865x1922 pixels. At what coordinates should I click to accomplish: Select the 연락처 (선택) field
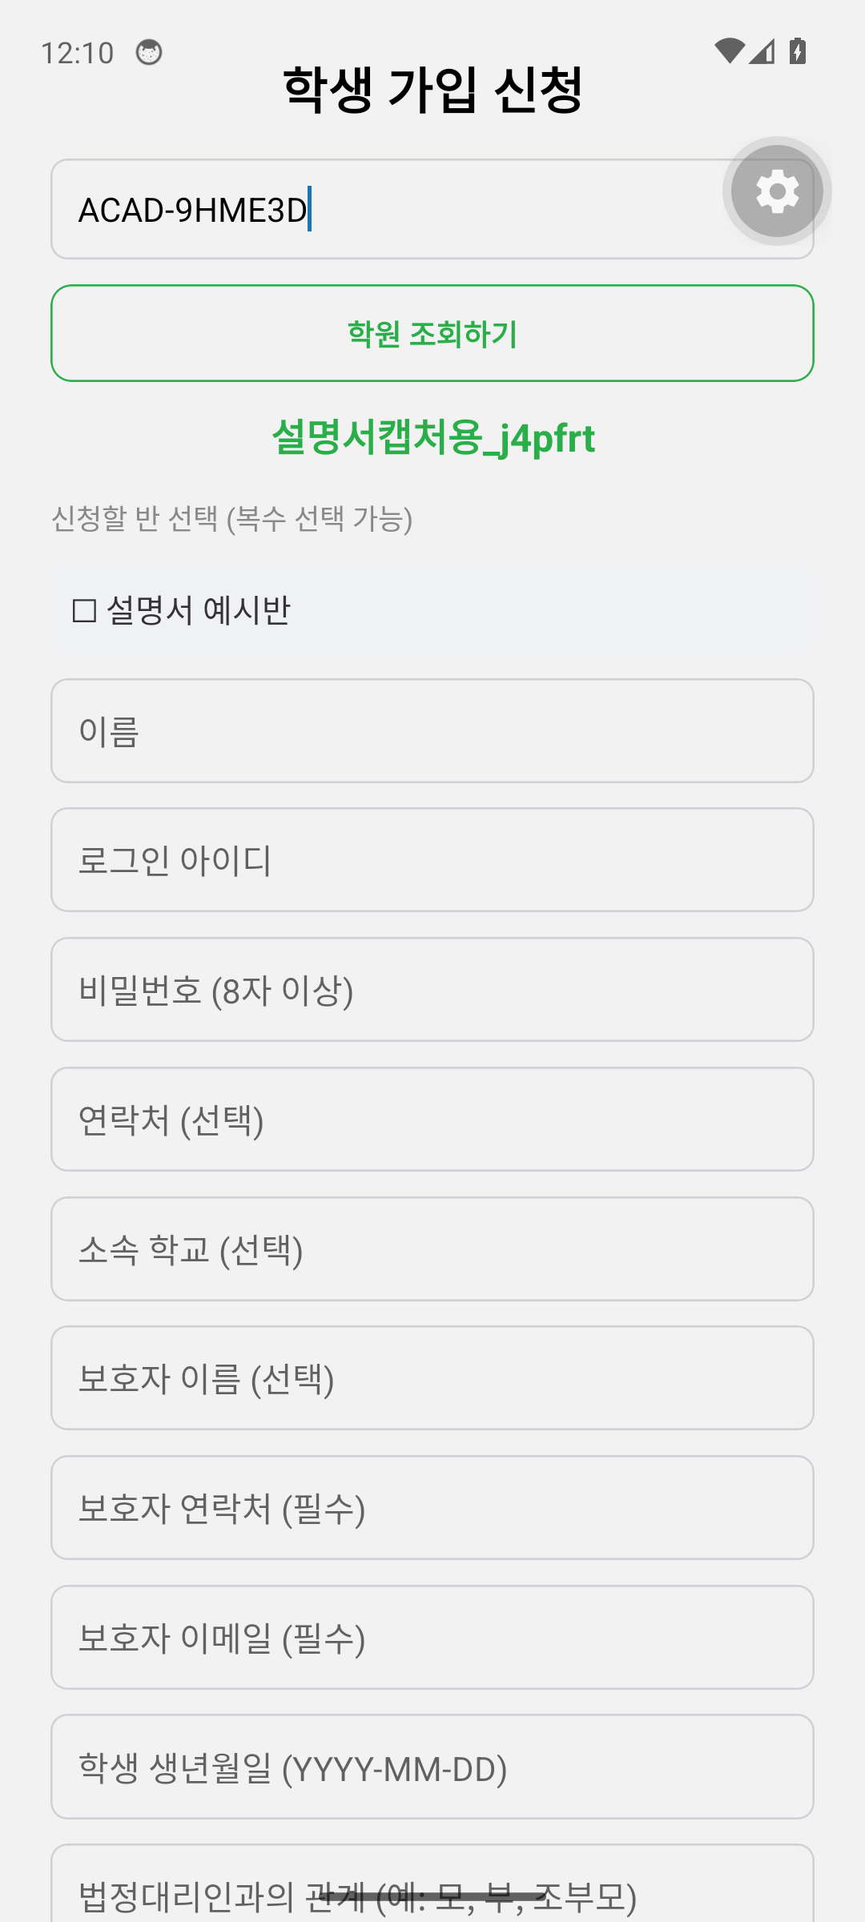coord(432,1120)
